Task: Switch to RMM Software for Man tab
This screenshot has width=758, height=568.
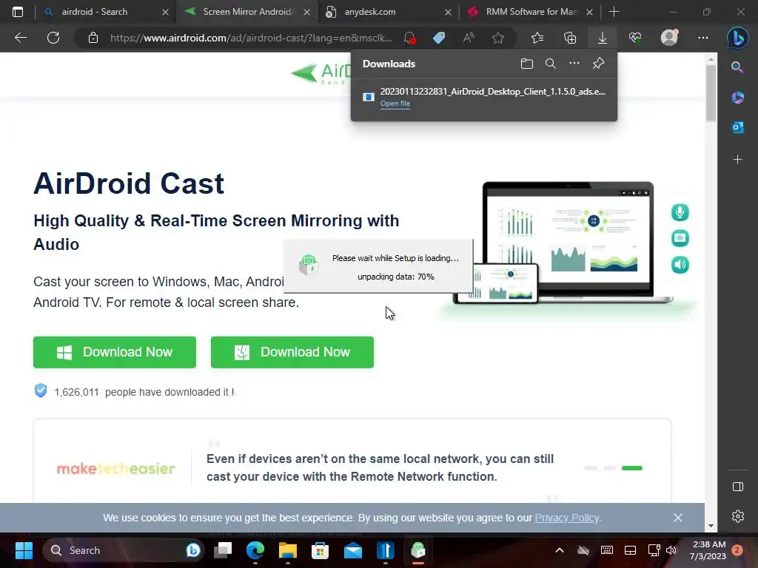Action: tap(531, 12)
